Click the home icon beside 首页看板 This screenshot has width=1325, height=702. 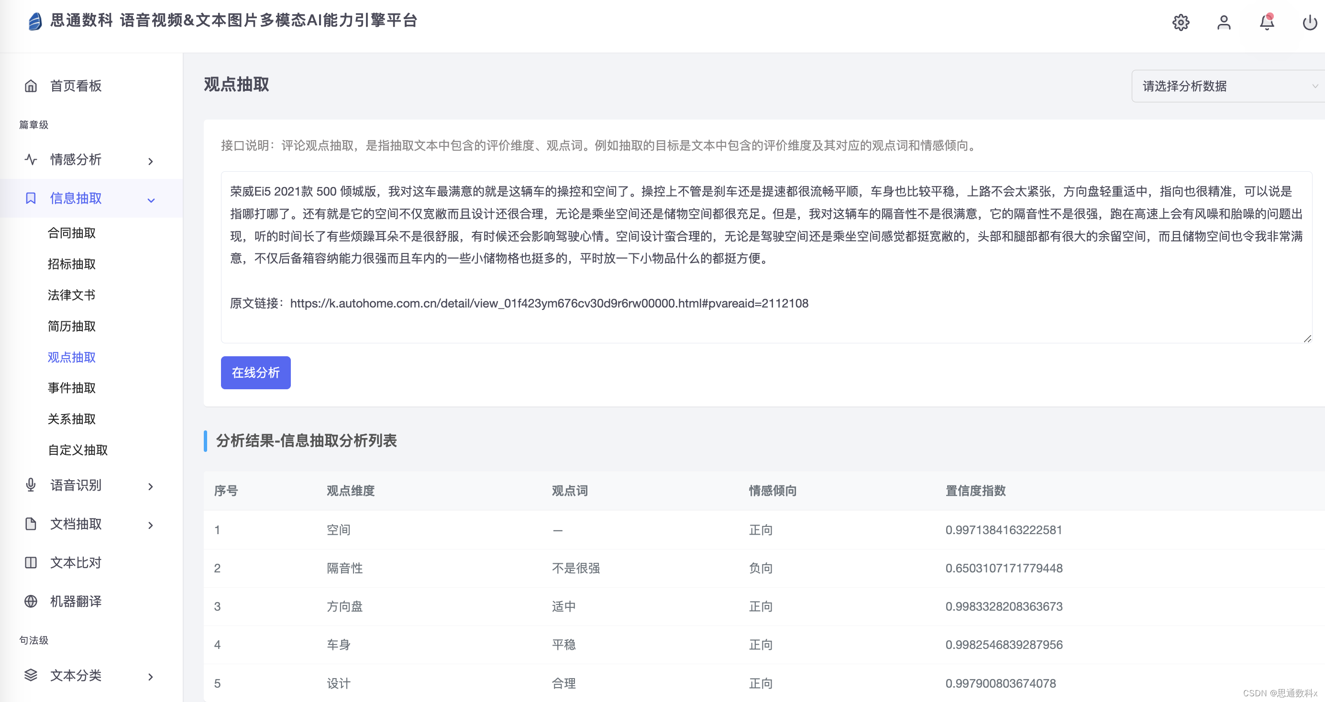[x=31, y=86]
